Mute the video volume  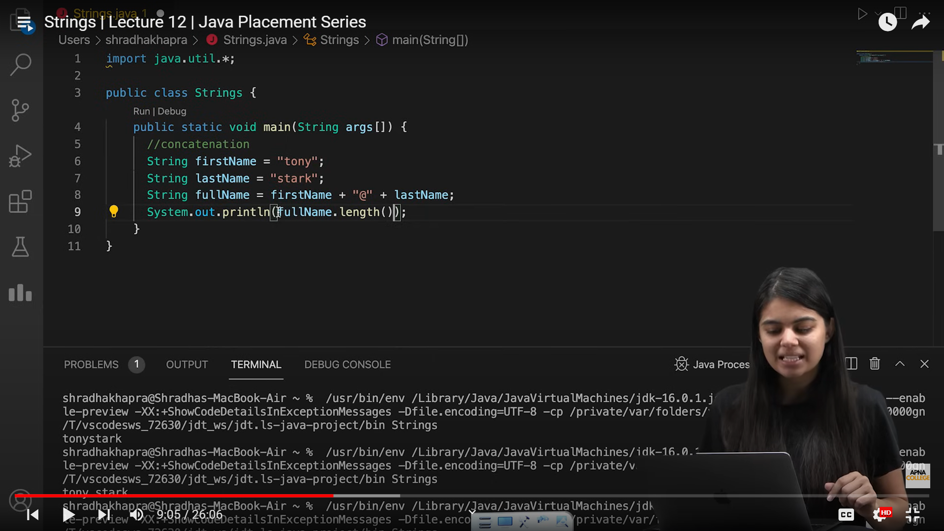pyautogui.click(x=136, y=515)
